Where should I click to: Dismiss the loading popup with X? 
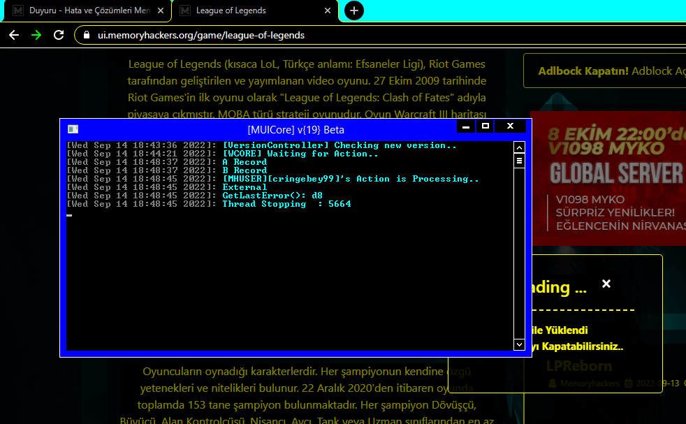click(606, 284)
